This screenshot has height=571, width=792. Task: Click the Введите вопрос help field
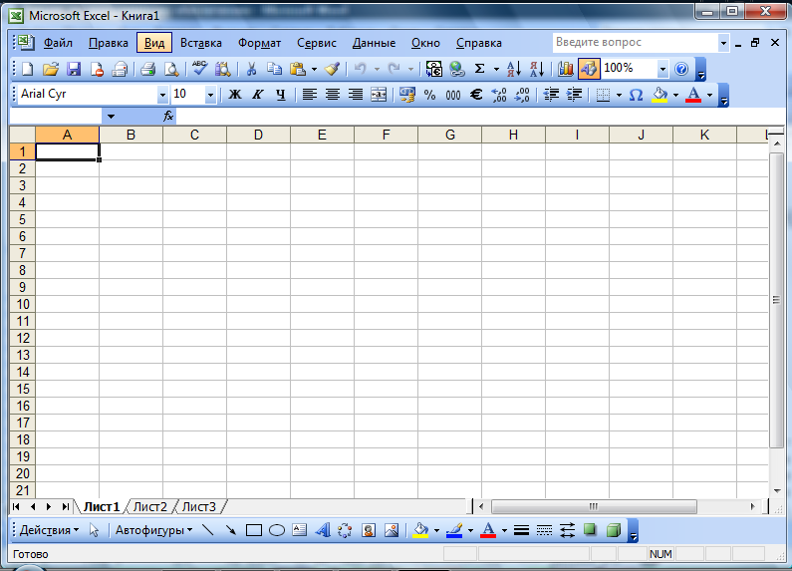point(636,43)
